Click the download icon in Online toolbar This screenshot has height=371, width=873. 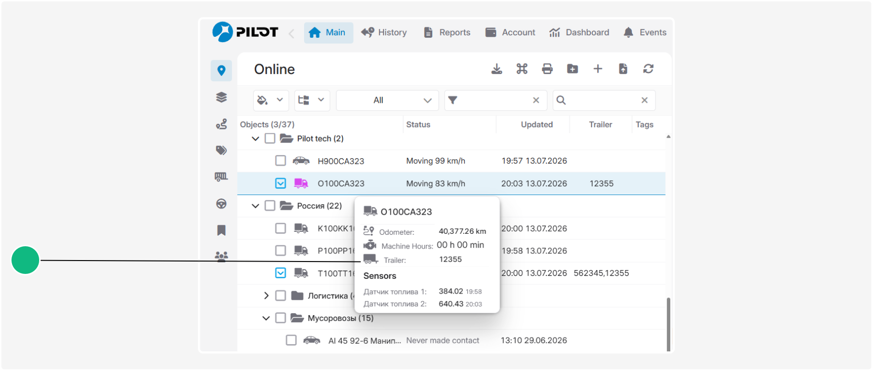pyautogui.click(x=497, y=69)
